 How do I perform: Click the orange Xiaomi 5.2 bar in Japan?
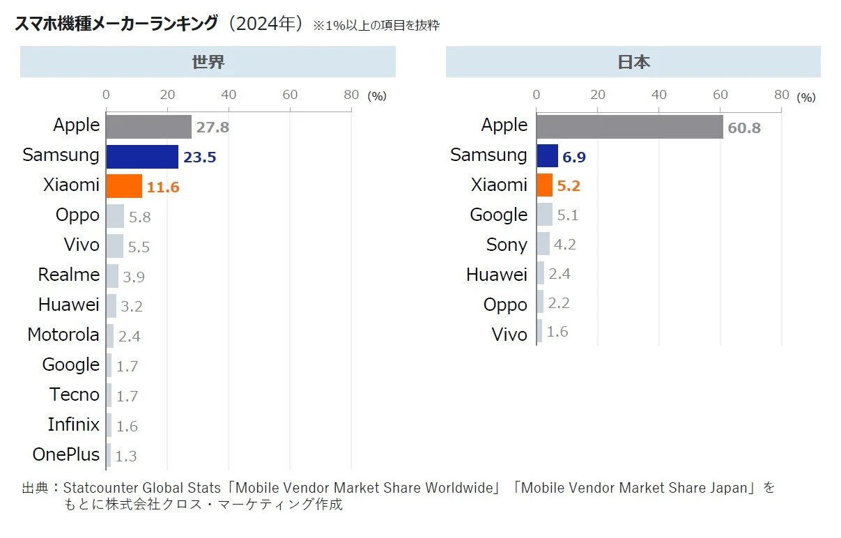coord(545,185)
